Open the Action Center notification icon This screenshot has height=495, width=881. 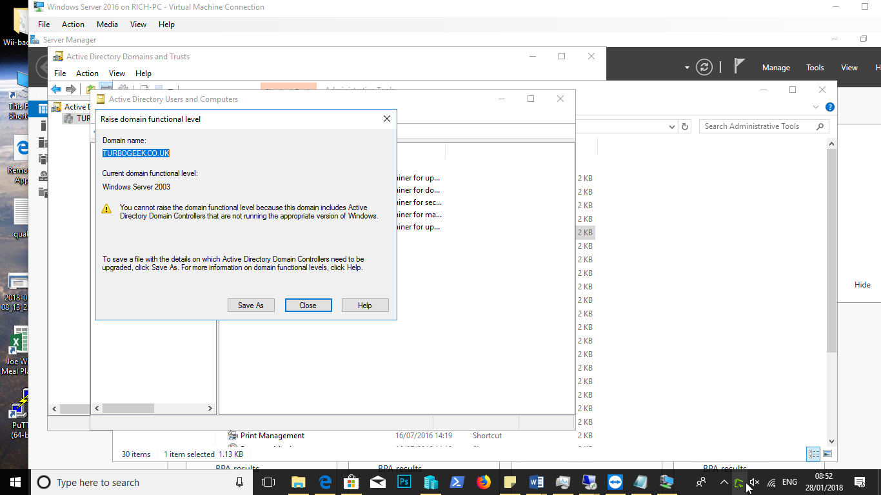(x=860, y=482)
